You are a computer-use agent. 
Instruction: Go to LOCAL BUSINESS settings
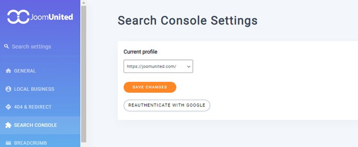(40, 89)
